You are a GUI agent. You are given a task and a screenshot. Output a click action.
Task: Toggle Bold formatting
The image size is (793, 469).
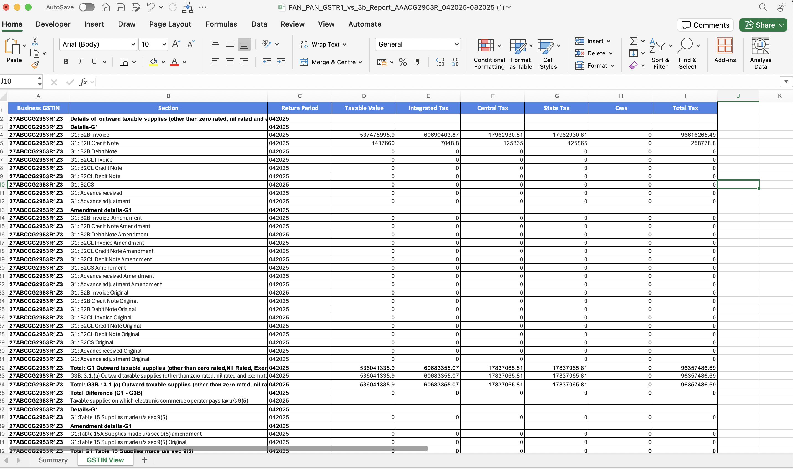66,62
